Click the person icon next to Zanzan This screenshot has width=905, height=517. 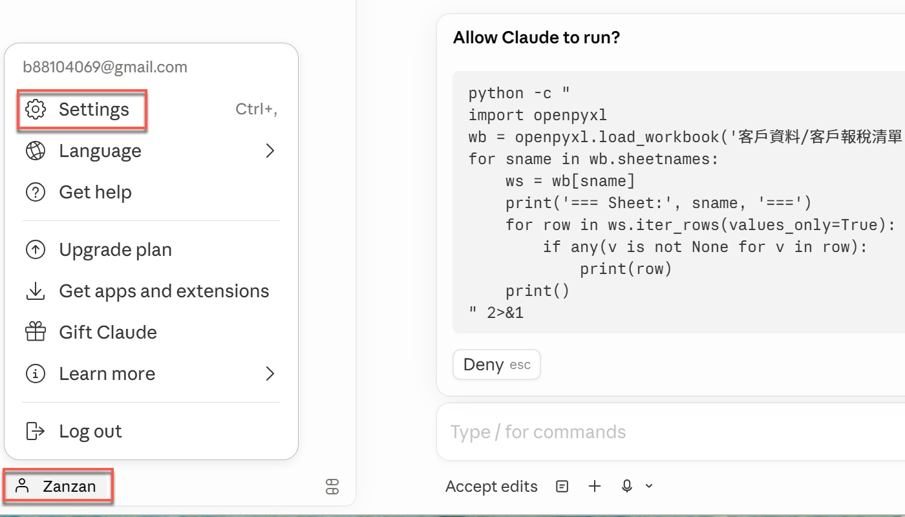pos(24,486)
